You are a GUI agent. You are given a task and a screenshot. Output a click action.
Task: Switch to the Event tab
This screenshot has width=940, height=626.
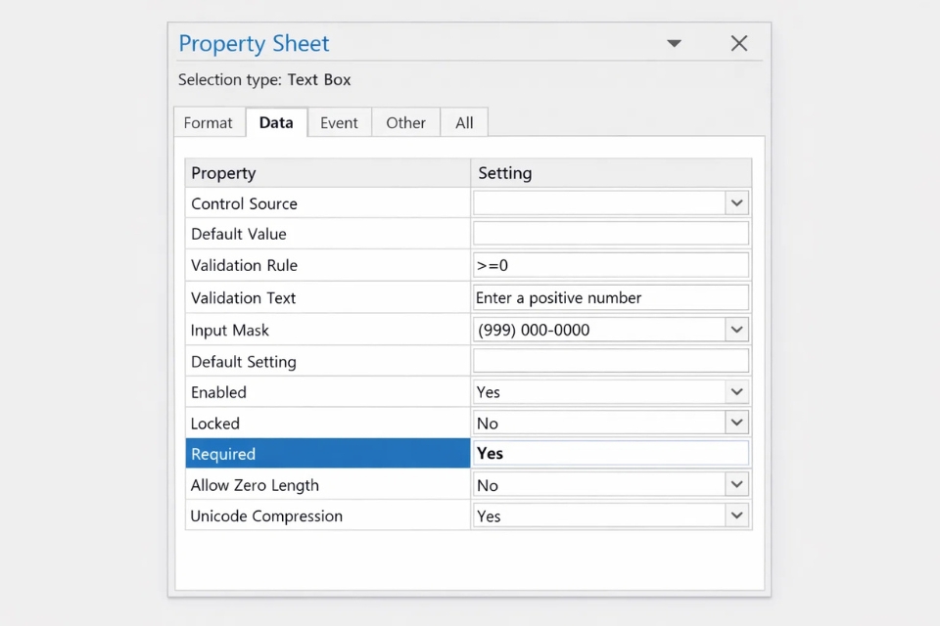click(x=339, y=123)
